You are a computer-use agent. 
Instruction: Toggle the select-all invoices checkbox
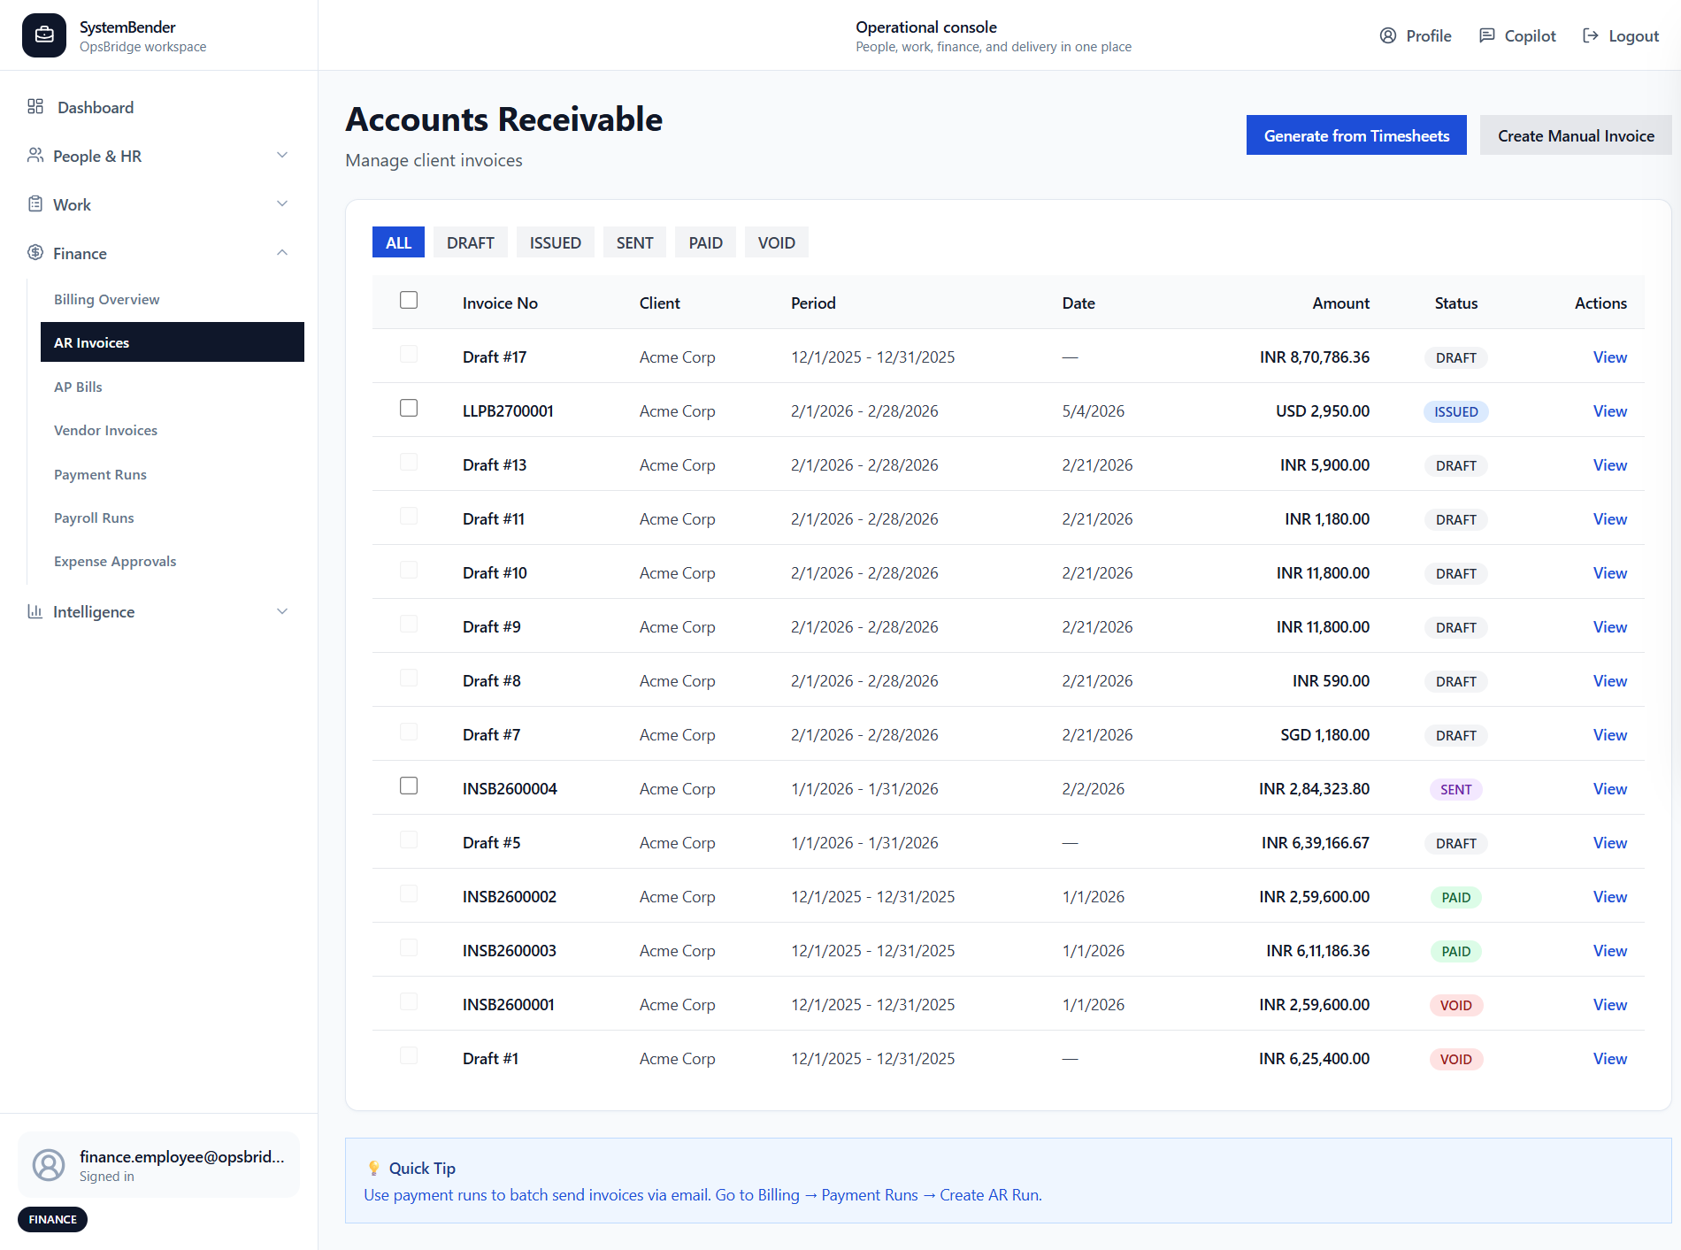click(x=409, y=300)
